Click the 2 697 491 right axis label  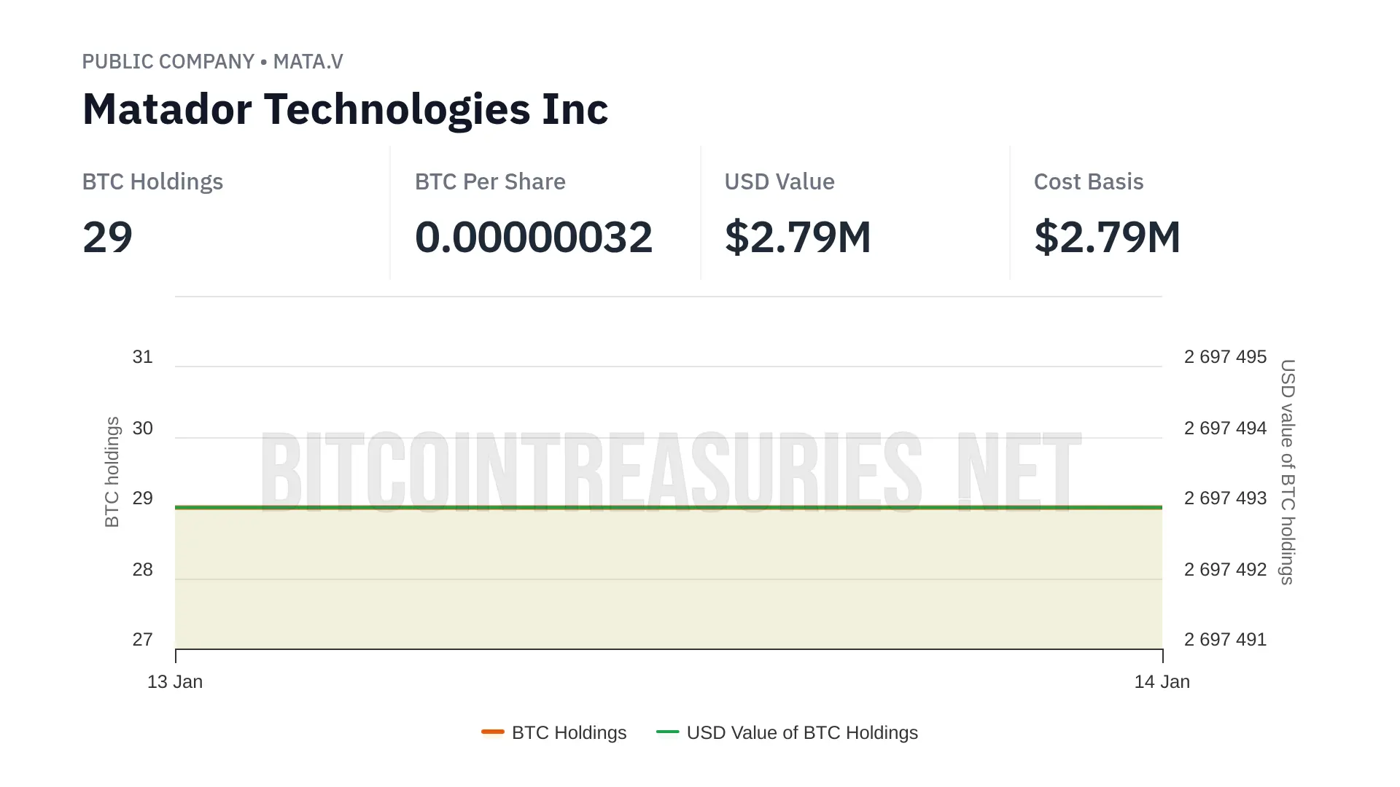[x=1225, y=639]
